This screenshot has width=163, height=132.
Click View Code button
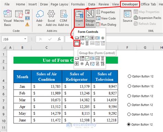pos(106,18)
